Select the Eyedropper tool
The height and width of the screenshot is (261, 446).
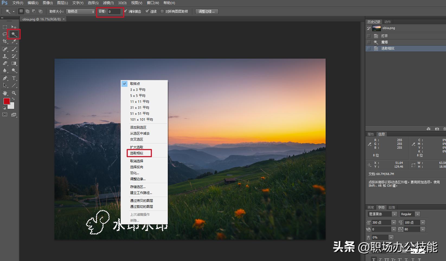click(14, 42)
